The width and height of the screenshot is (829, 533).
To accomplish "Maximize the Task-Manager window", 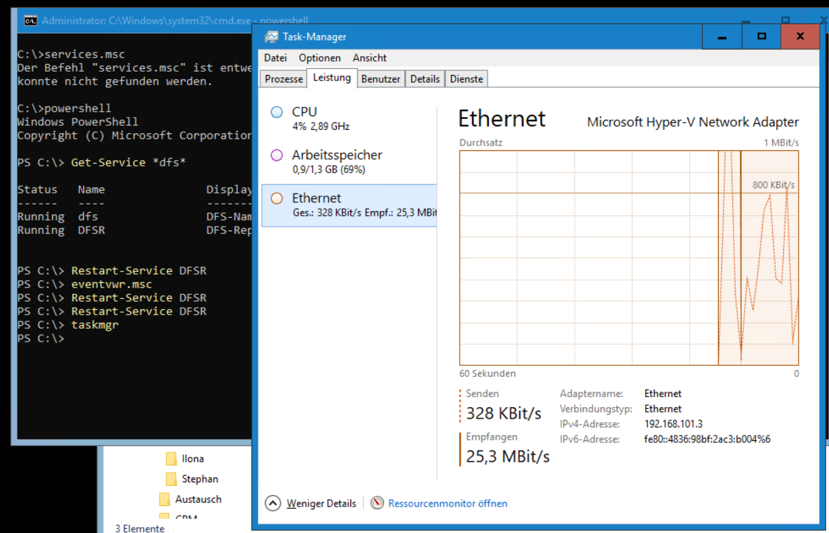I will click(x=761, y=37).
